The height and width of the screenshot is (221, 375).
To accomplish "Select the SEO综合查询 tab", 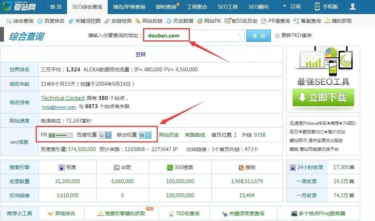I will pos(87,7).
